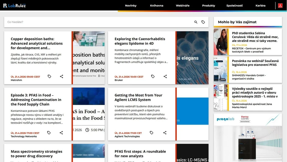287x162 pixels.
Task: Share the Copper deposition baths webinar
Action: [62, 76]
